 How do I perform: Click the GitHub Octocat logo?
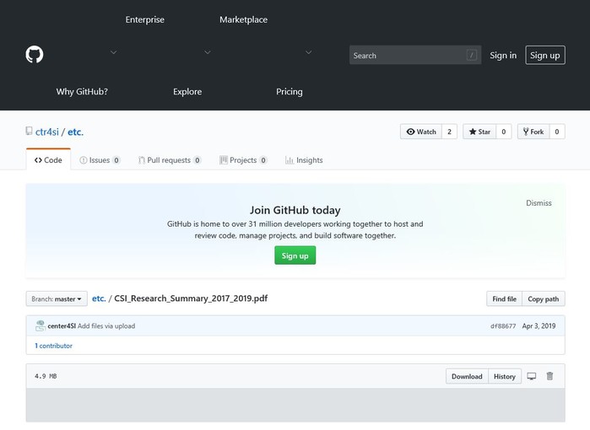[35, 55]
